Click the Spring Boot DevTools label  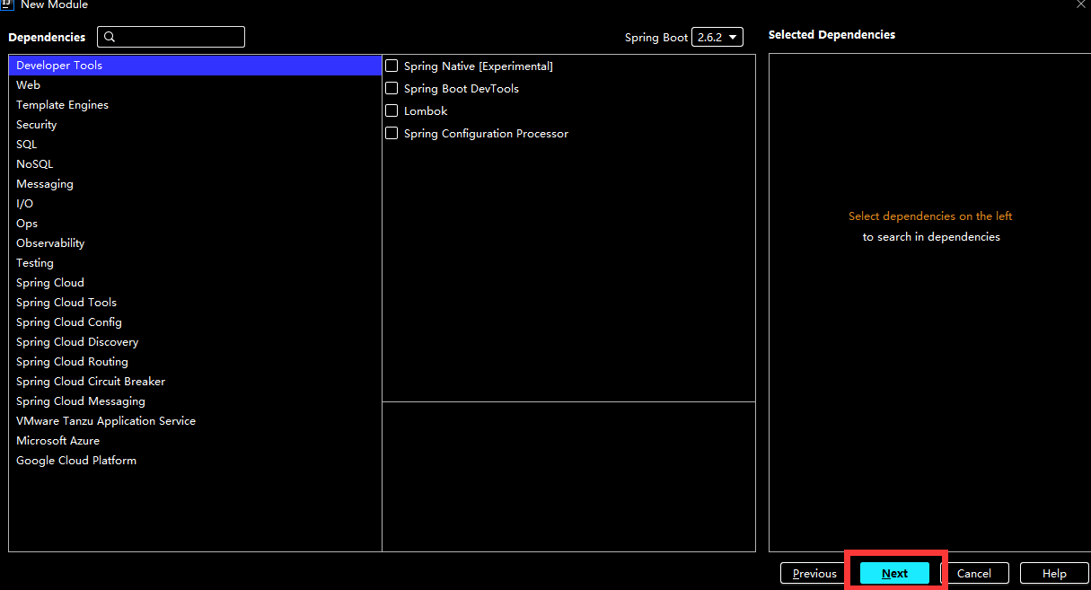[462, 89]
